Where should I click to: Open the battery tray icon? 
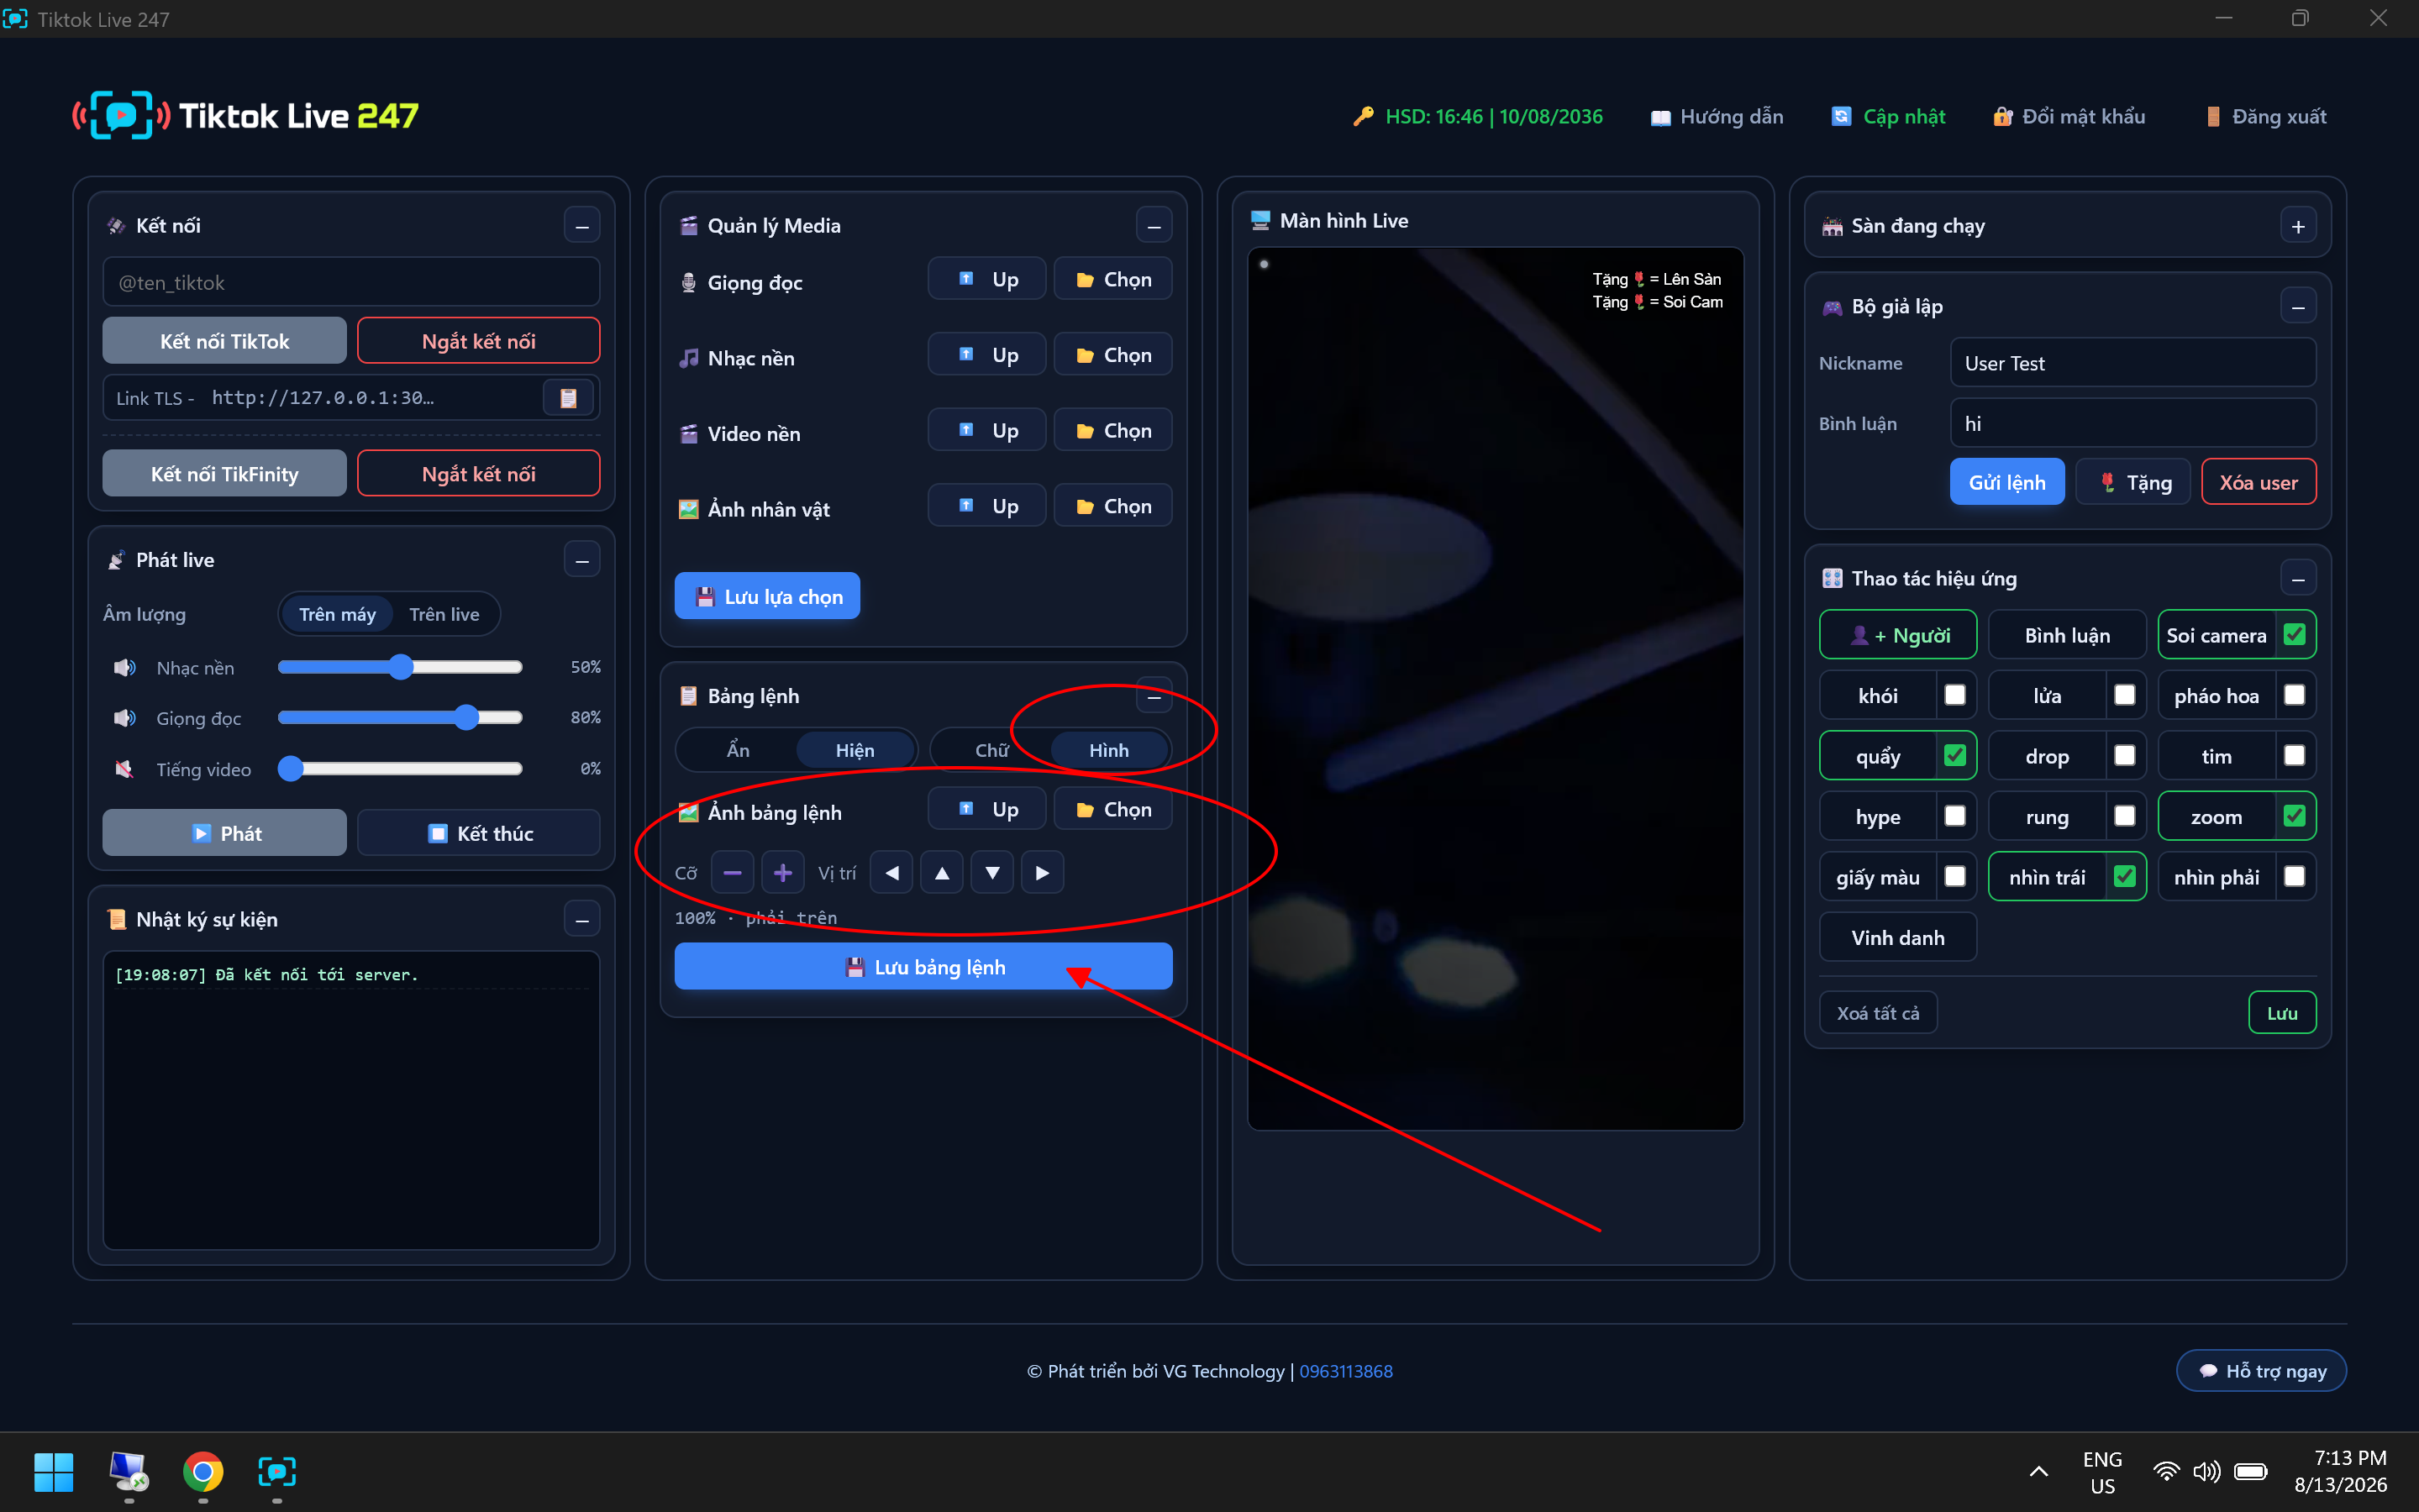click(2251, 1471)
